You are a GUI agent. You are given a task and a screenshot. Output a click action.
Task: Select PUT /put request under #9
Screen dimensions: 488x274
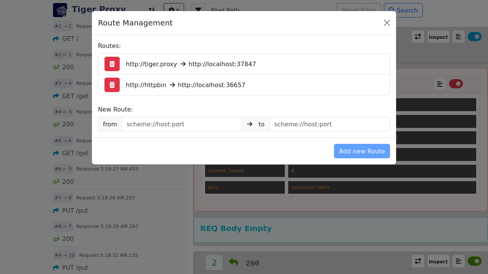[75, 268]
